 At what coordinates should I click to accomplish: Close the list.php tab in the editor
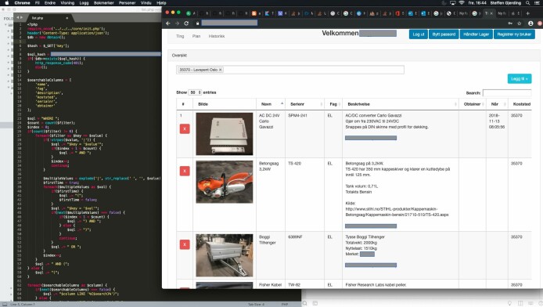point(67,18)
